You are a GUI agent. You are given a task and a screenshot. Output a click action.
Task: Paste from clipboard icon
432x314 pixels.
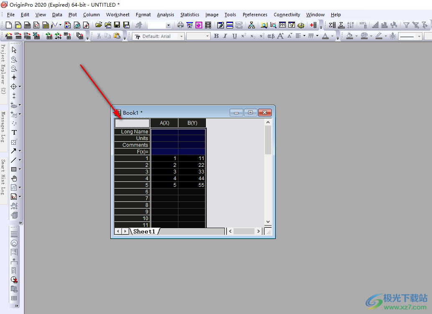tap(117, 36)
